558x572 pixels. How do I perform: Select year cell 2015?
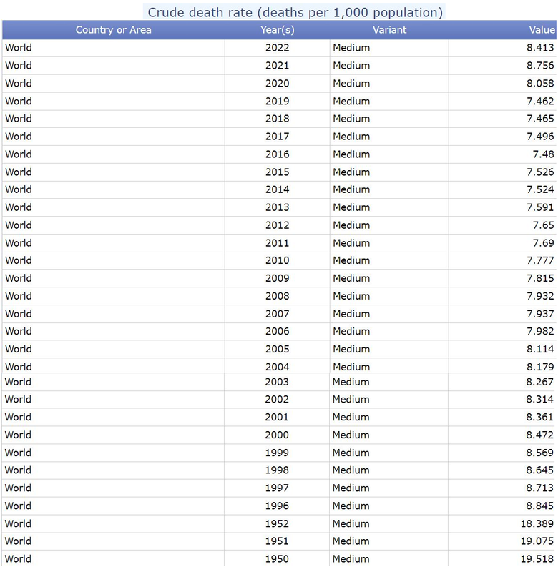[x=278, y=172]
